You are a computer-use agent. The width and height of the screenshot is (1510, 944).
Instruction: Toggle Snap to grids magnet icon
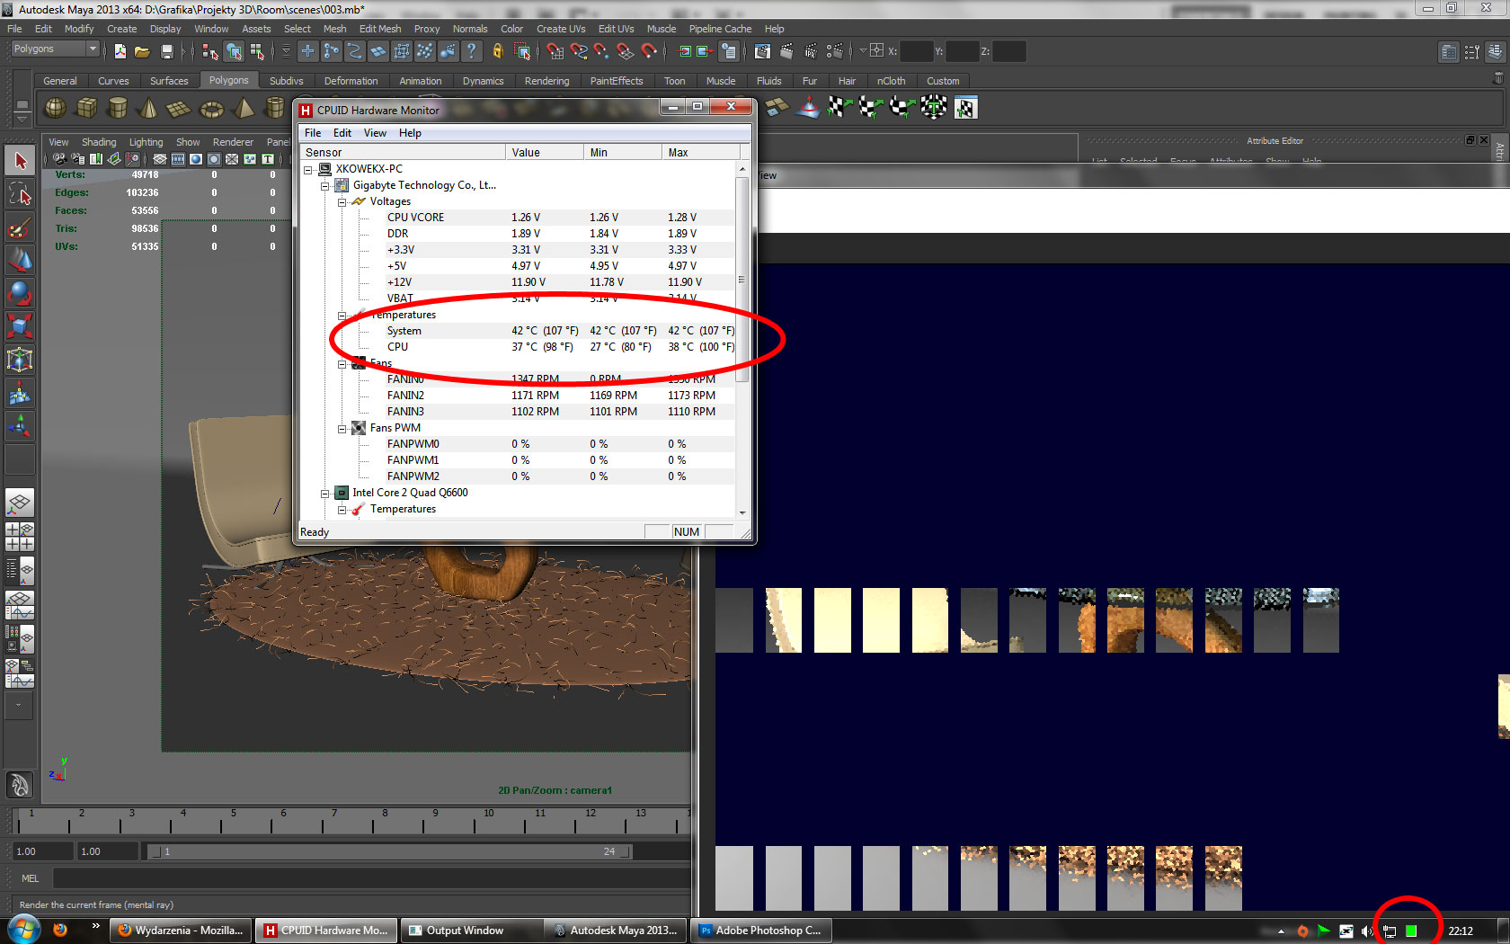[x=555, y=51]
